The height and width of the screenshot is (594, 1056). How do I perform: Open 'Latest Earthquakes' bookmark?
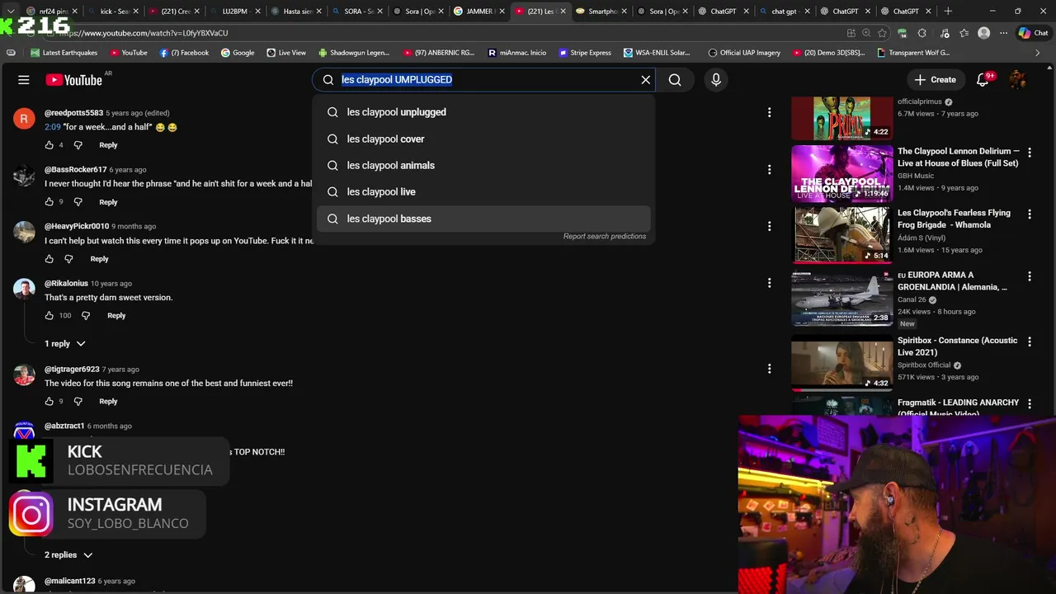click(x=64, y=53)
